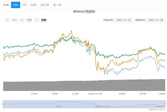The width and height of the screenshot is (167, 112).
Task: Open the Highcharts.com.cn credits link
Action: click(x=157, y=109)
